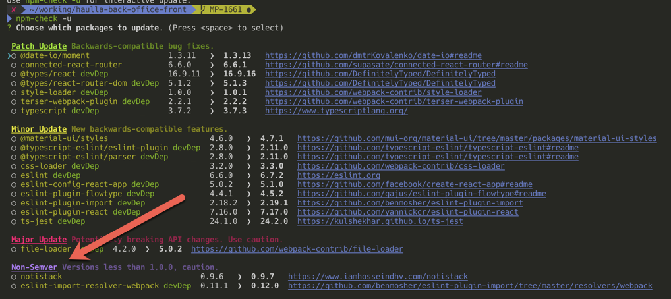The image size is (671, 299).
Task: Click the notistack new version 0.9.7
Action: pos(263,277)
